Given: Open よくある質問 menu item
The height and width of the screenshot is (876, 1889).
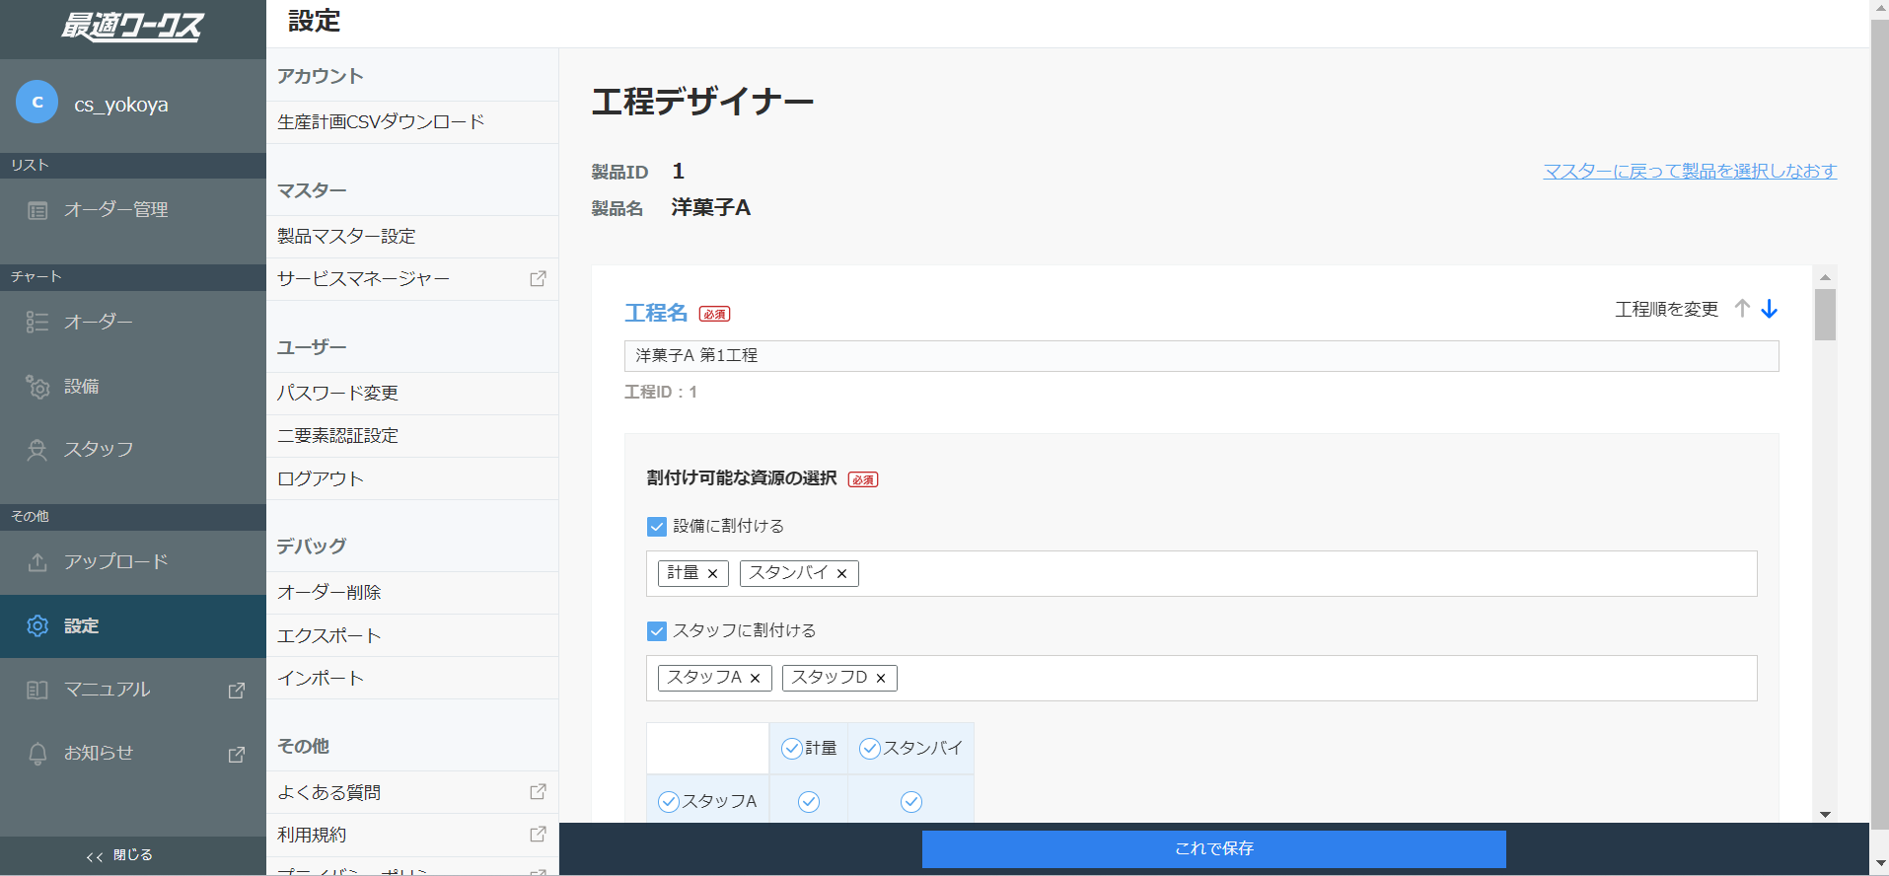Looking at the screenshot, I should (x=412, y=792).
